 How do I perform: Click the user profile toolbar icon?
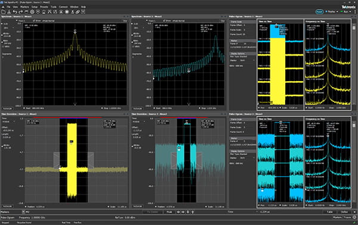(72, 12)
